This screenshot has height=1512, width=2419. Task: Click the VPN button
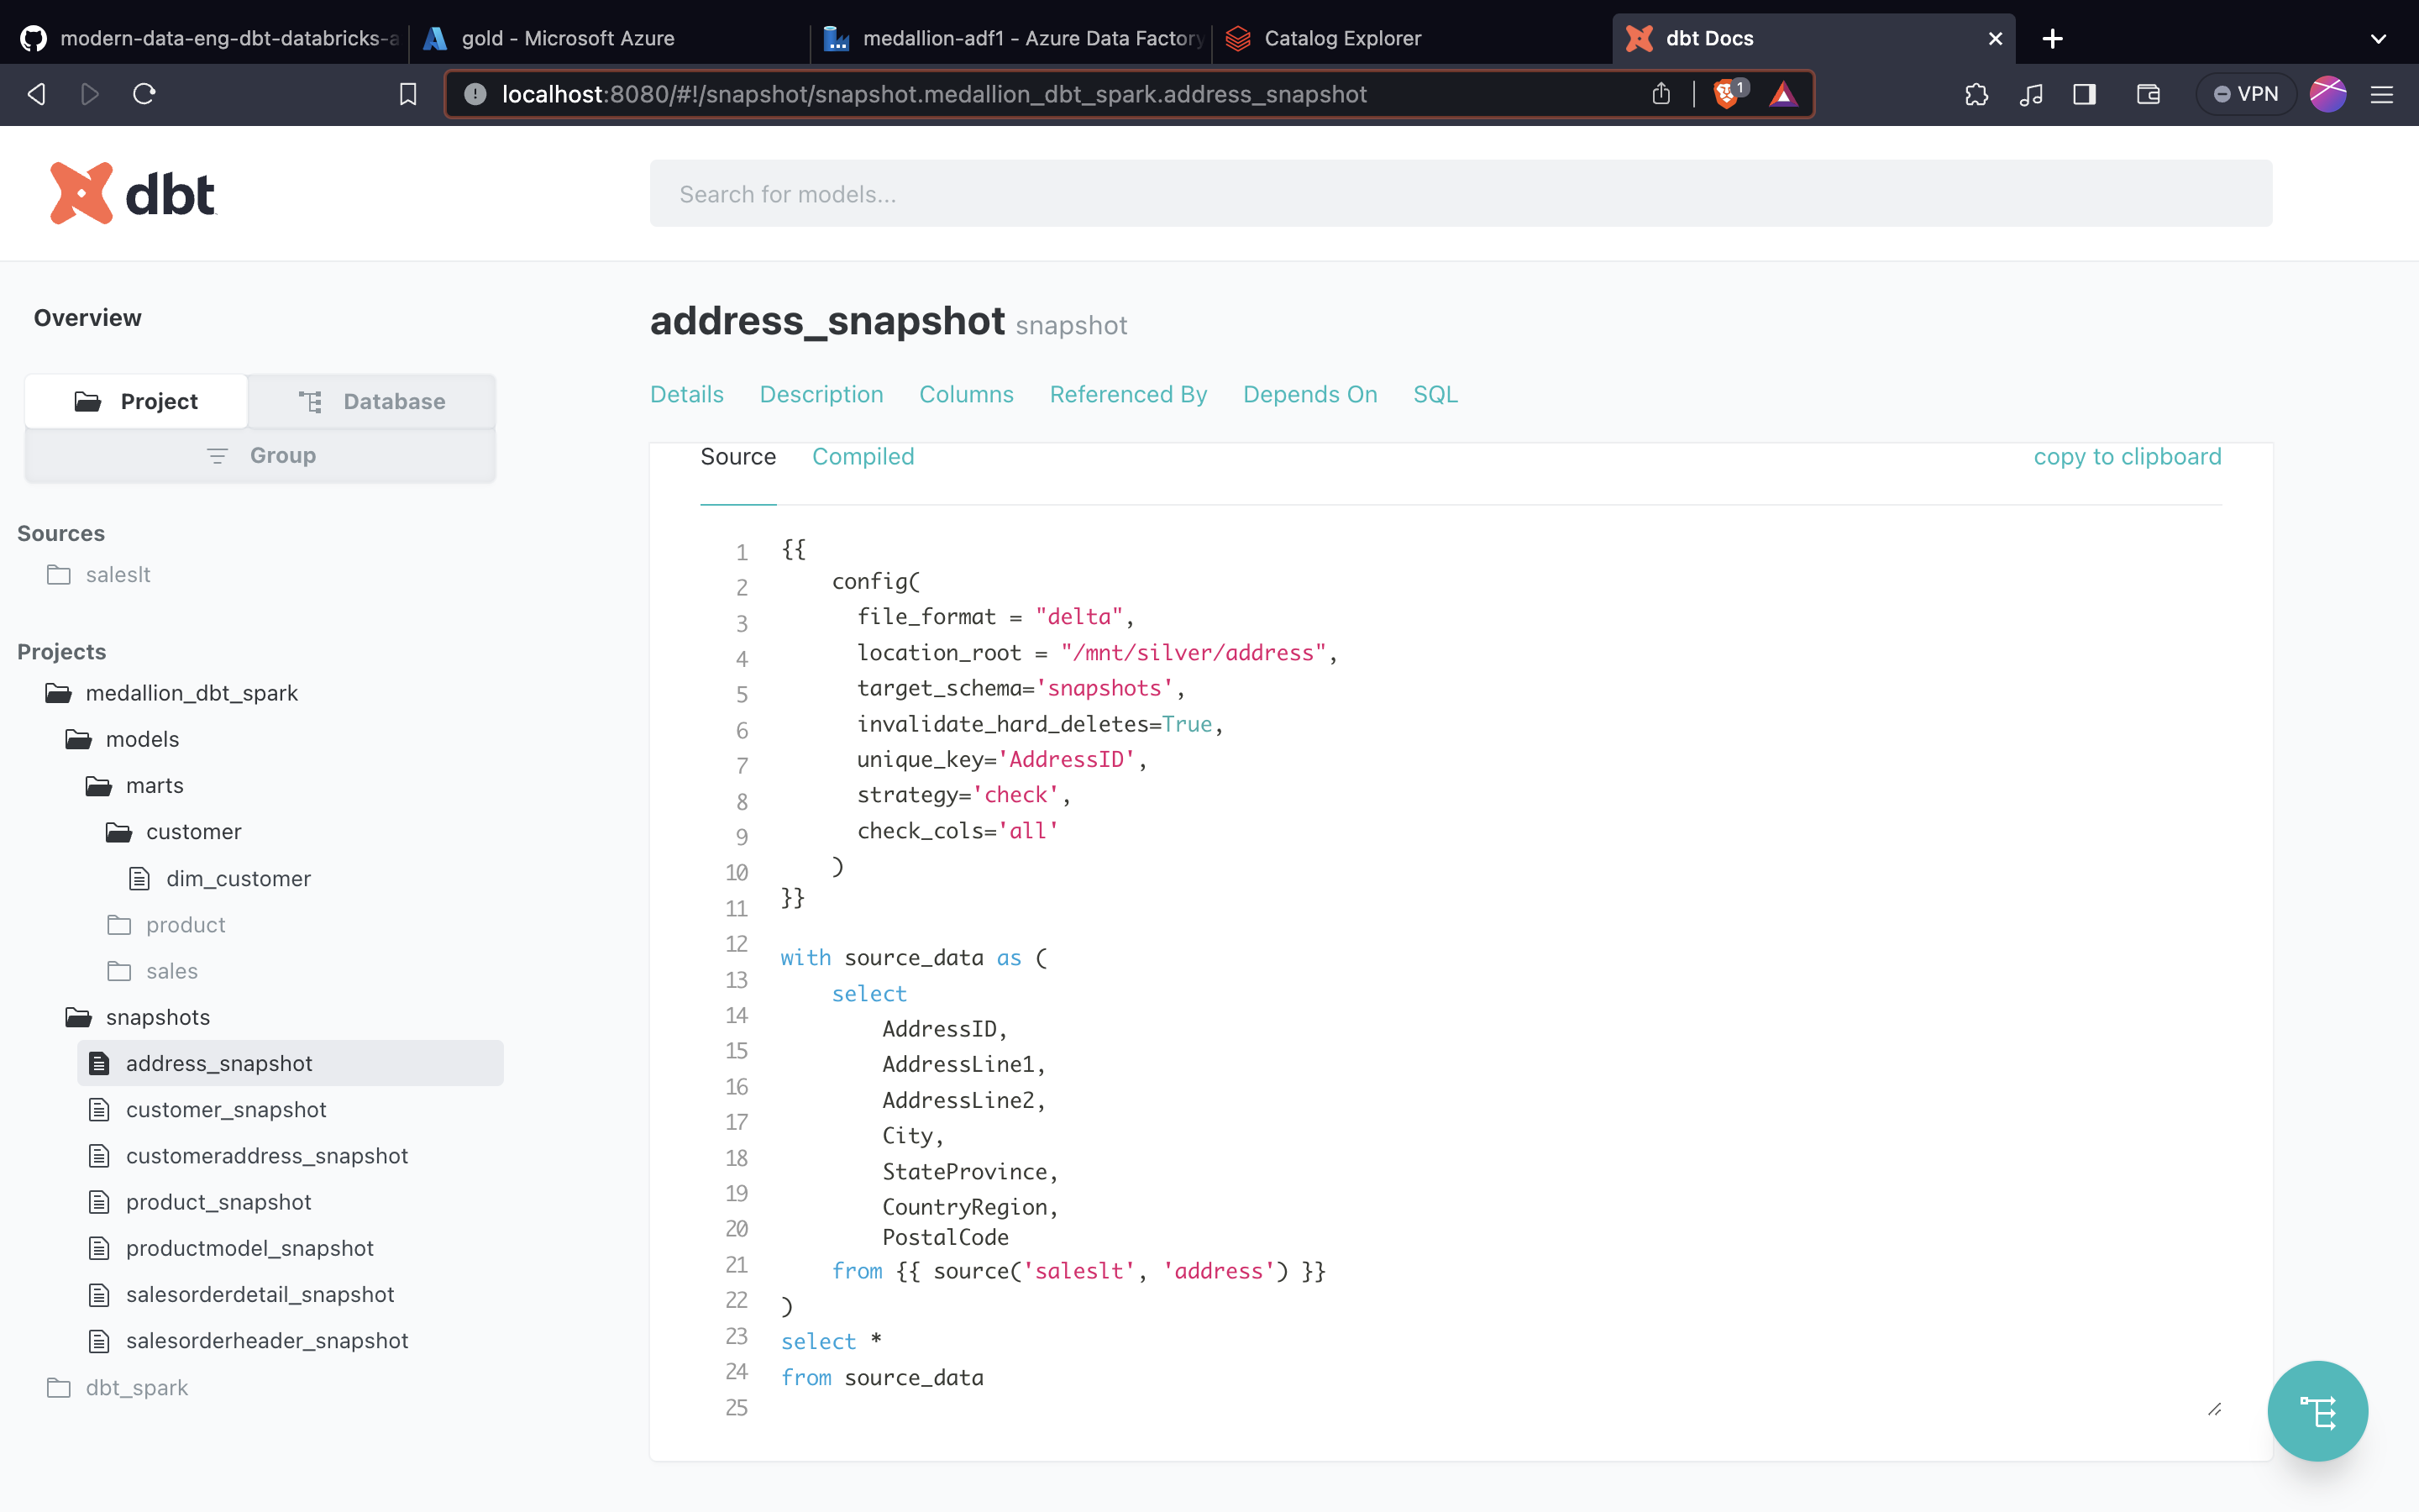tap(2245, 94)
